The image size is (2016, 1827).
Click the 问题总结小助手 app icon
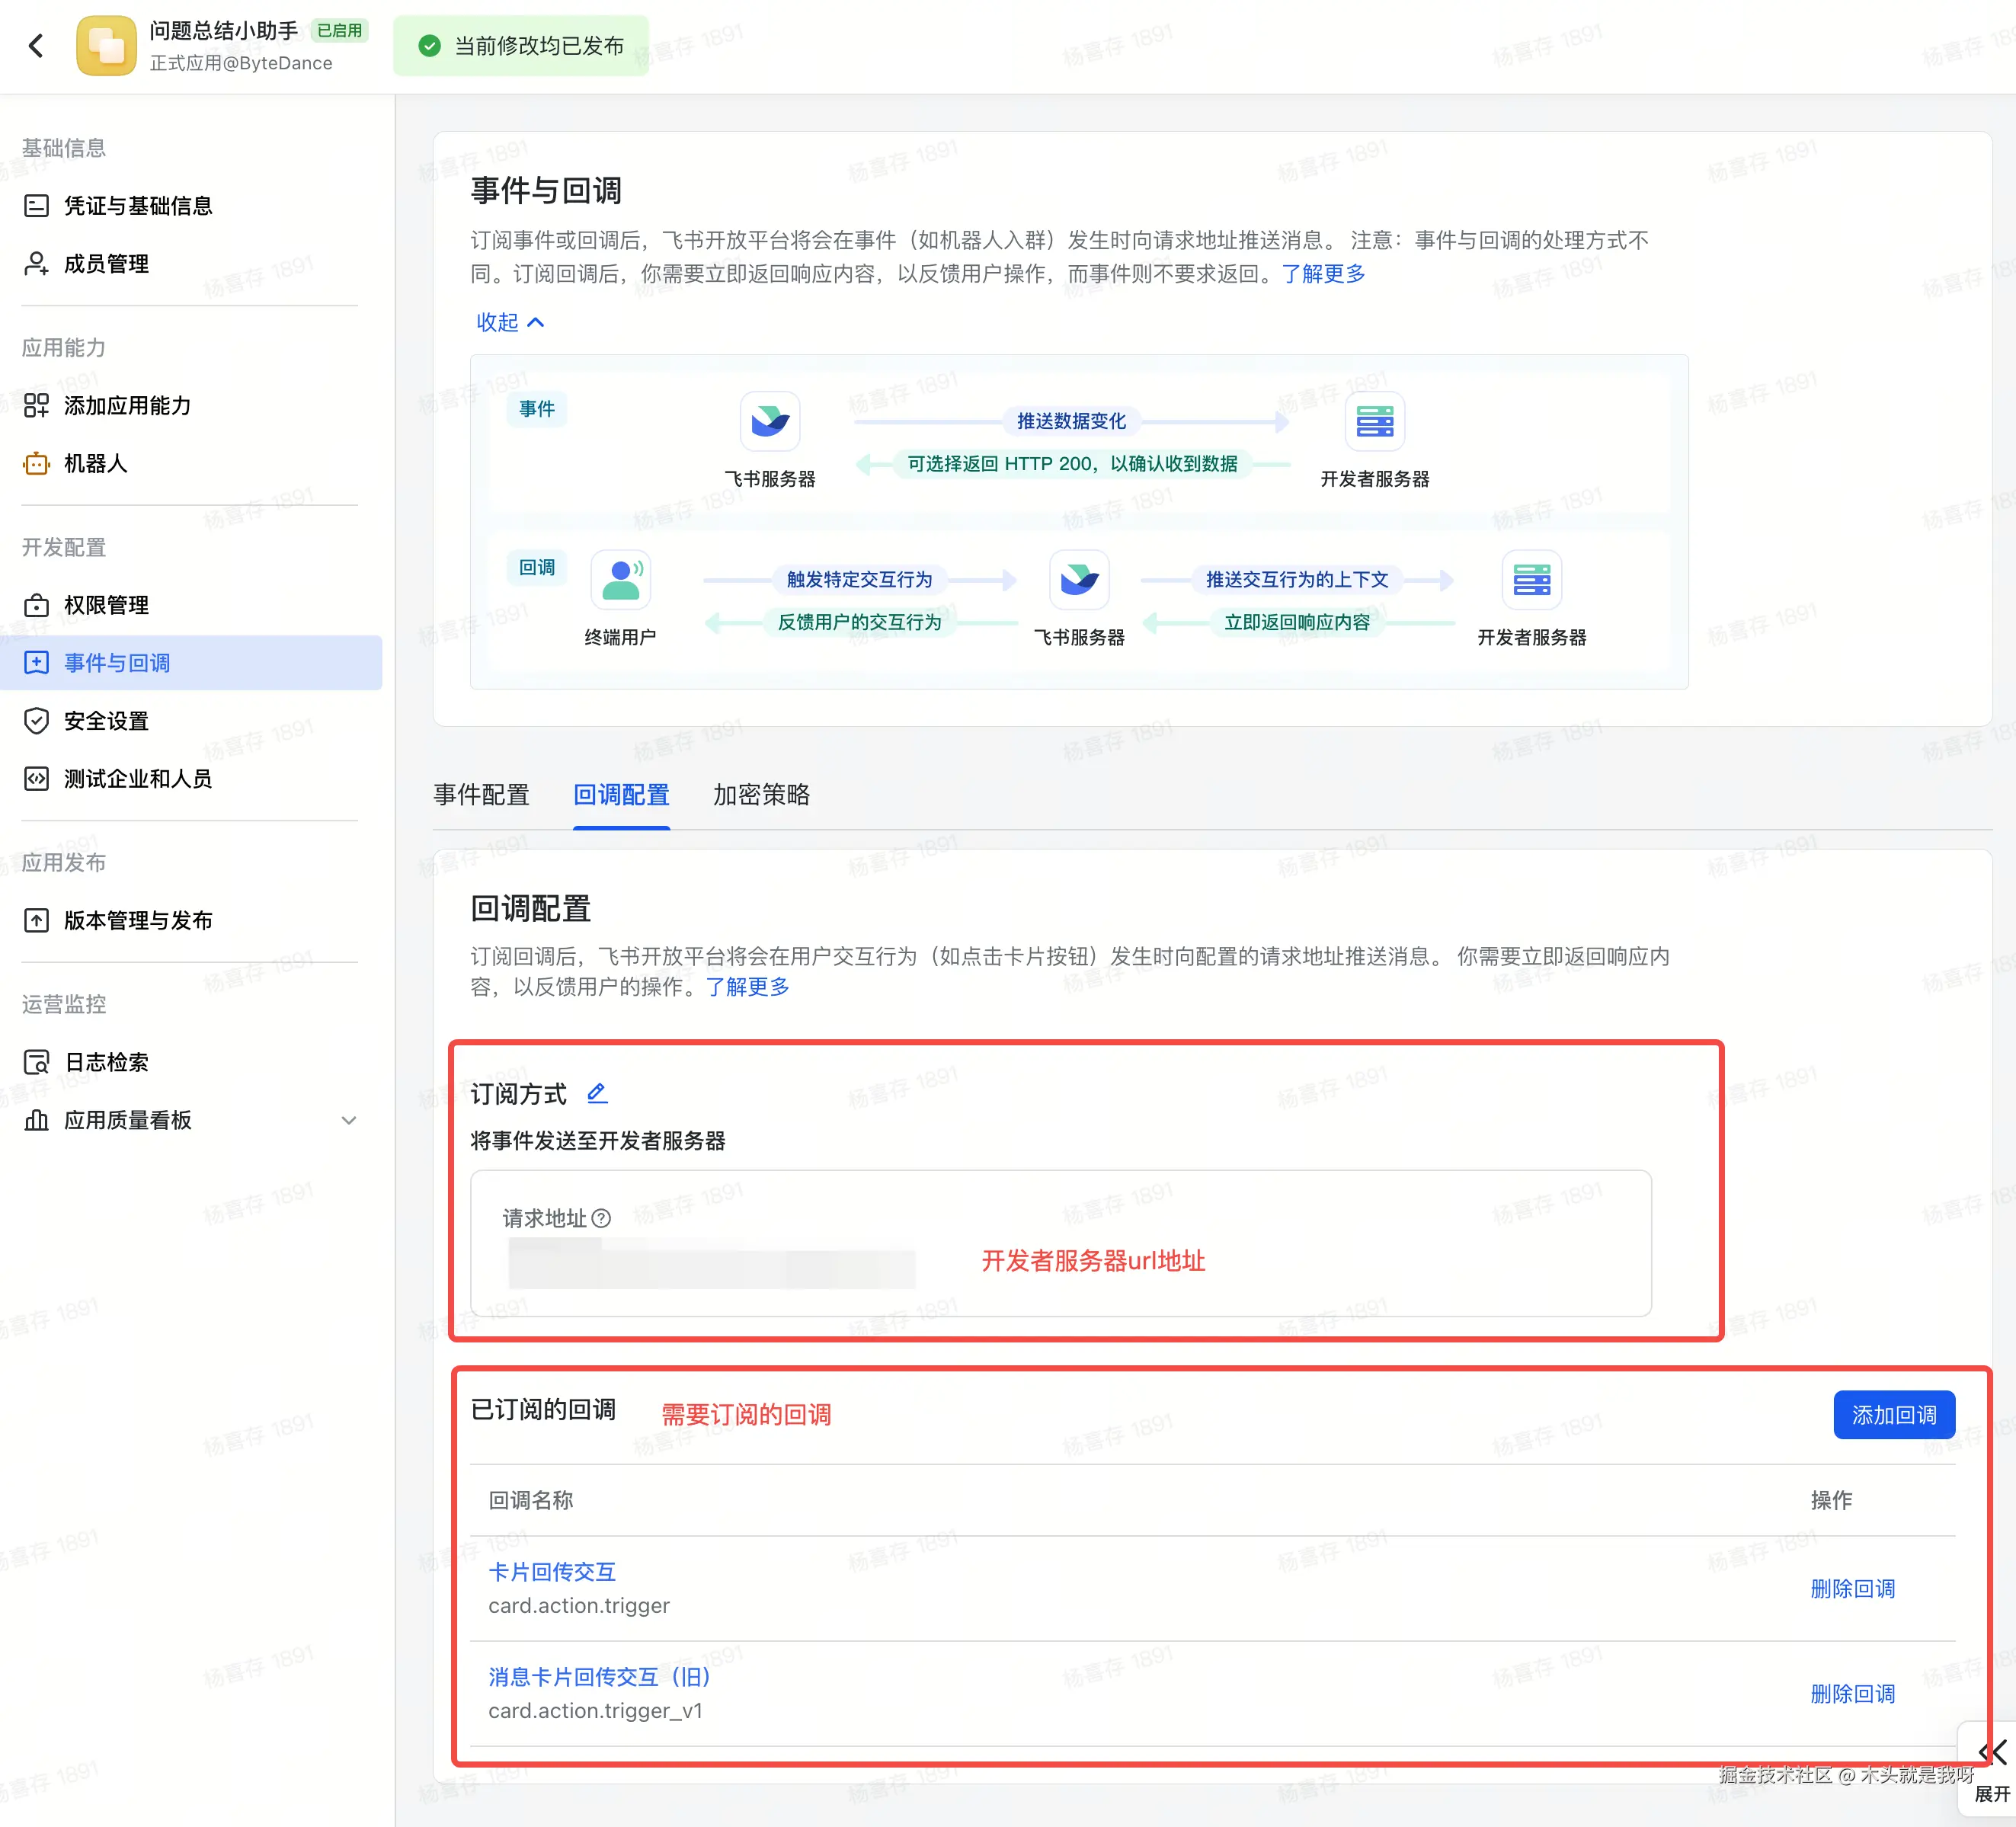(106, 46)
